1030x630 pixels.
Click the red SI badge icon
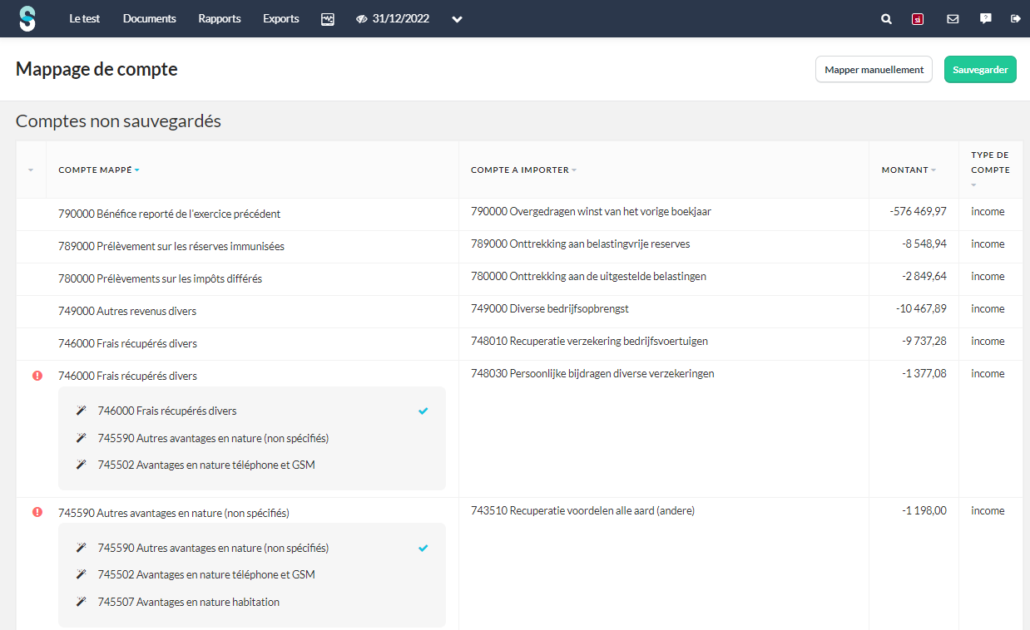tap(918, 19)
